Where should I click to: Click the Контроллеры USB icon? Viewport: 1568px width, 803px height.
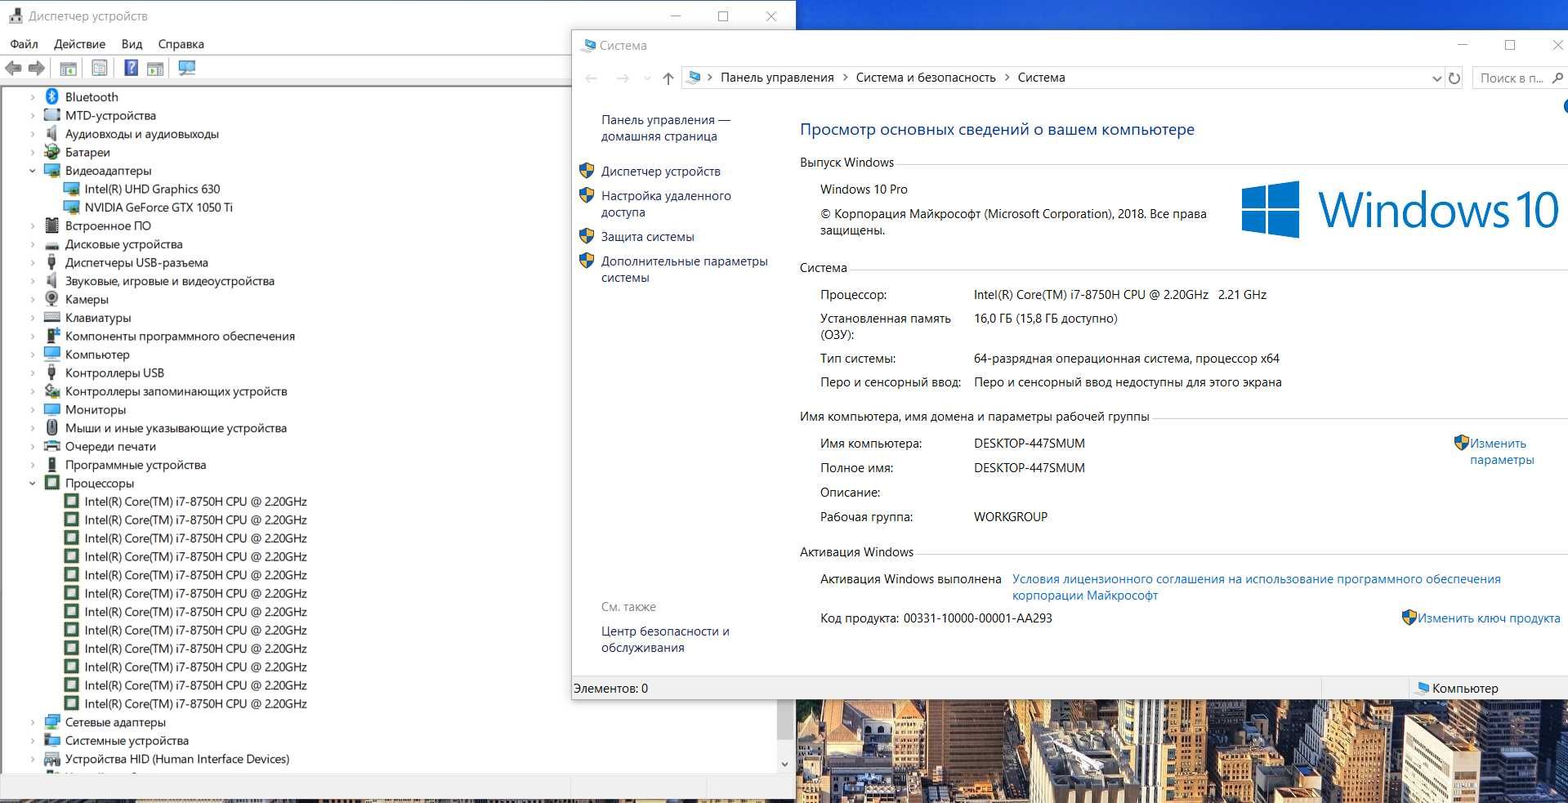click(52, 373)
